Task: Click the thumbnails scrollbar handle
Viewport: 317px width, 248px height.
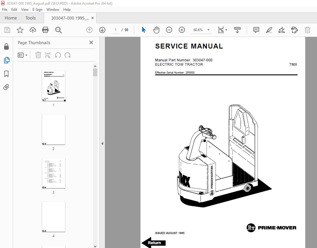Action: (x=95, y=72)
